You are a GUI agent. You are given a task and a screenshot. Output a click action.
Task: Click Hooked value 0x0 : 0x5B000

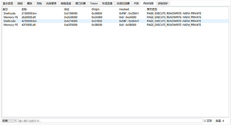(x=128, y=25)
